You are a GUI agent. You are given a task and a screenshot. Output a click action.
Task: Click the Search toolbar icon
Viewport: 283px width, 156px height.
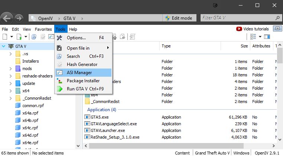(x=34, y=37)
